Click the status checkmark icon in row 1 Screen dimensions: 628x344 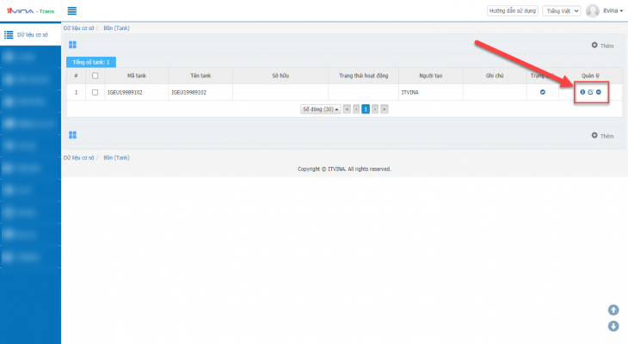542,92
